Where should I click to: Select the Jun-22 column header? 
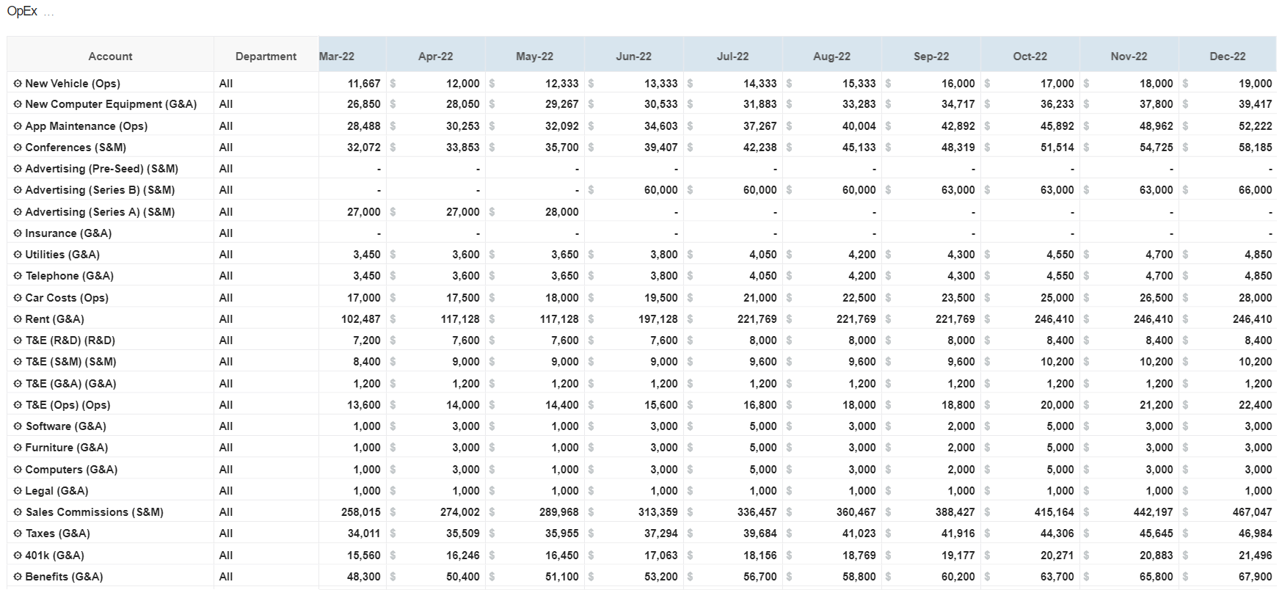tap(633, 57)
